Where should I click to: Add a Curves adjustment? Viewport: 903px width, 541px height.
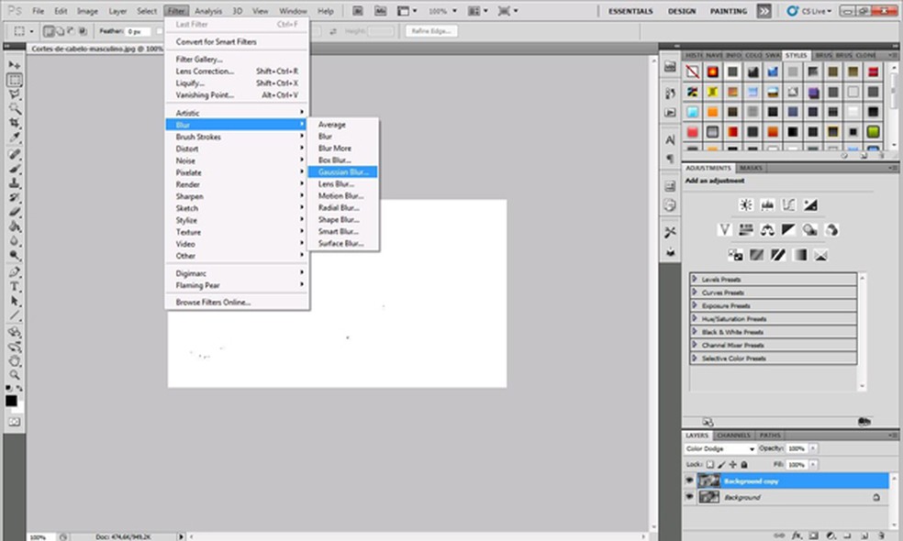click(788, 204)
